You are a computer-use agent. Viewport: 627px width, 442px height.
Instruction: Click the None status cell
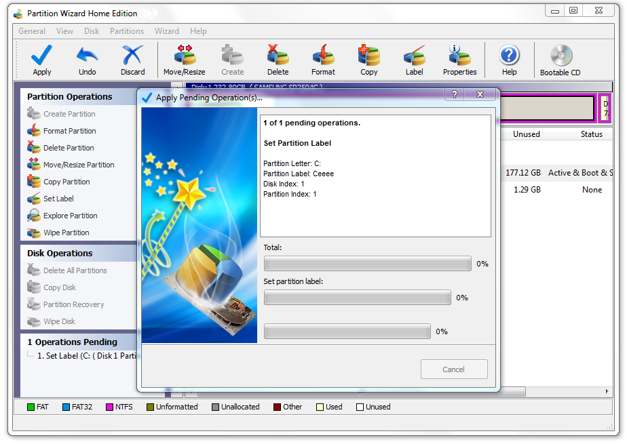point(592,190)
